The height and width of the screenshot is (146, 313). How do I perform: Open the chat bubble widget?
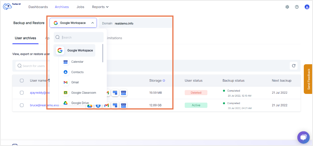303,137
